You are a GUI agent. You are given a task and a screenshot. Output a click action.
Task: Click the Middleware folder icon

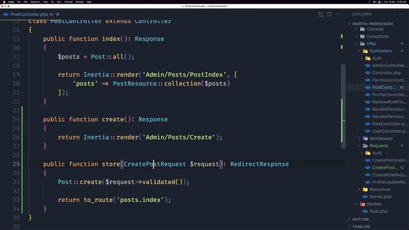(x=365, y=139)
